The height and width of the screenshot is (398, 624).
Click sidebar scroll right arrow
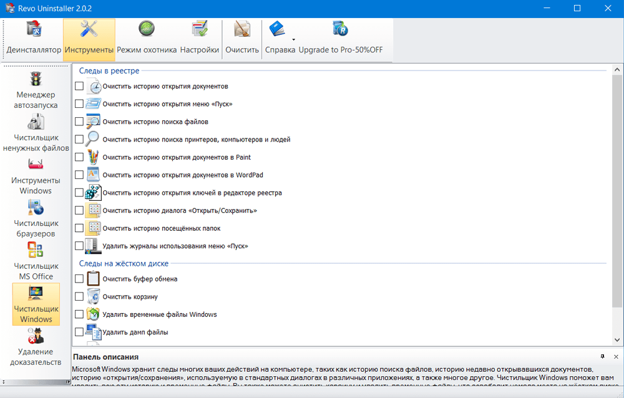68,382
